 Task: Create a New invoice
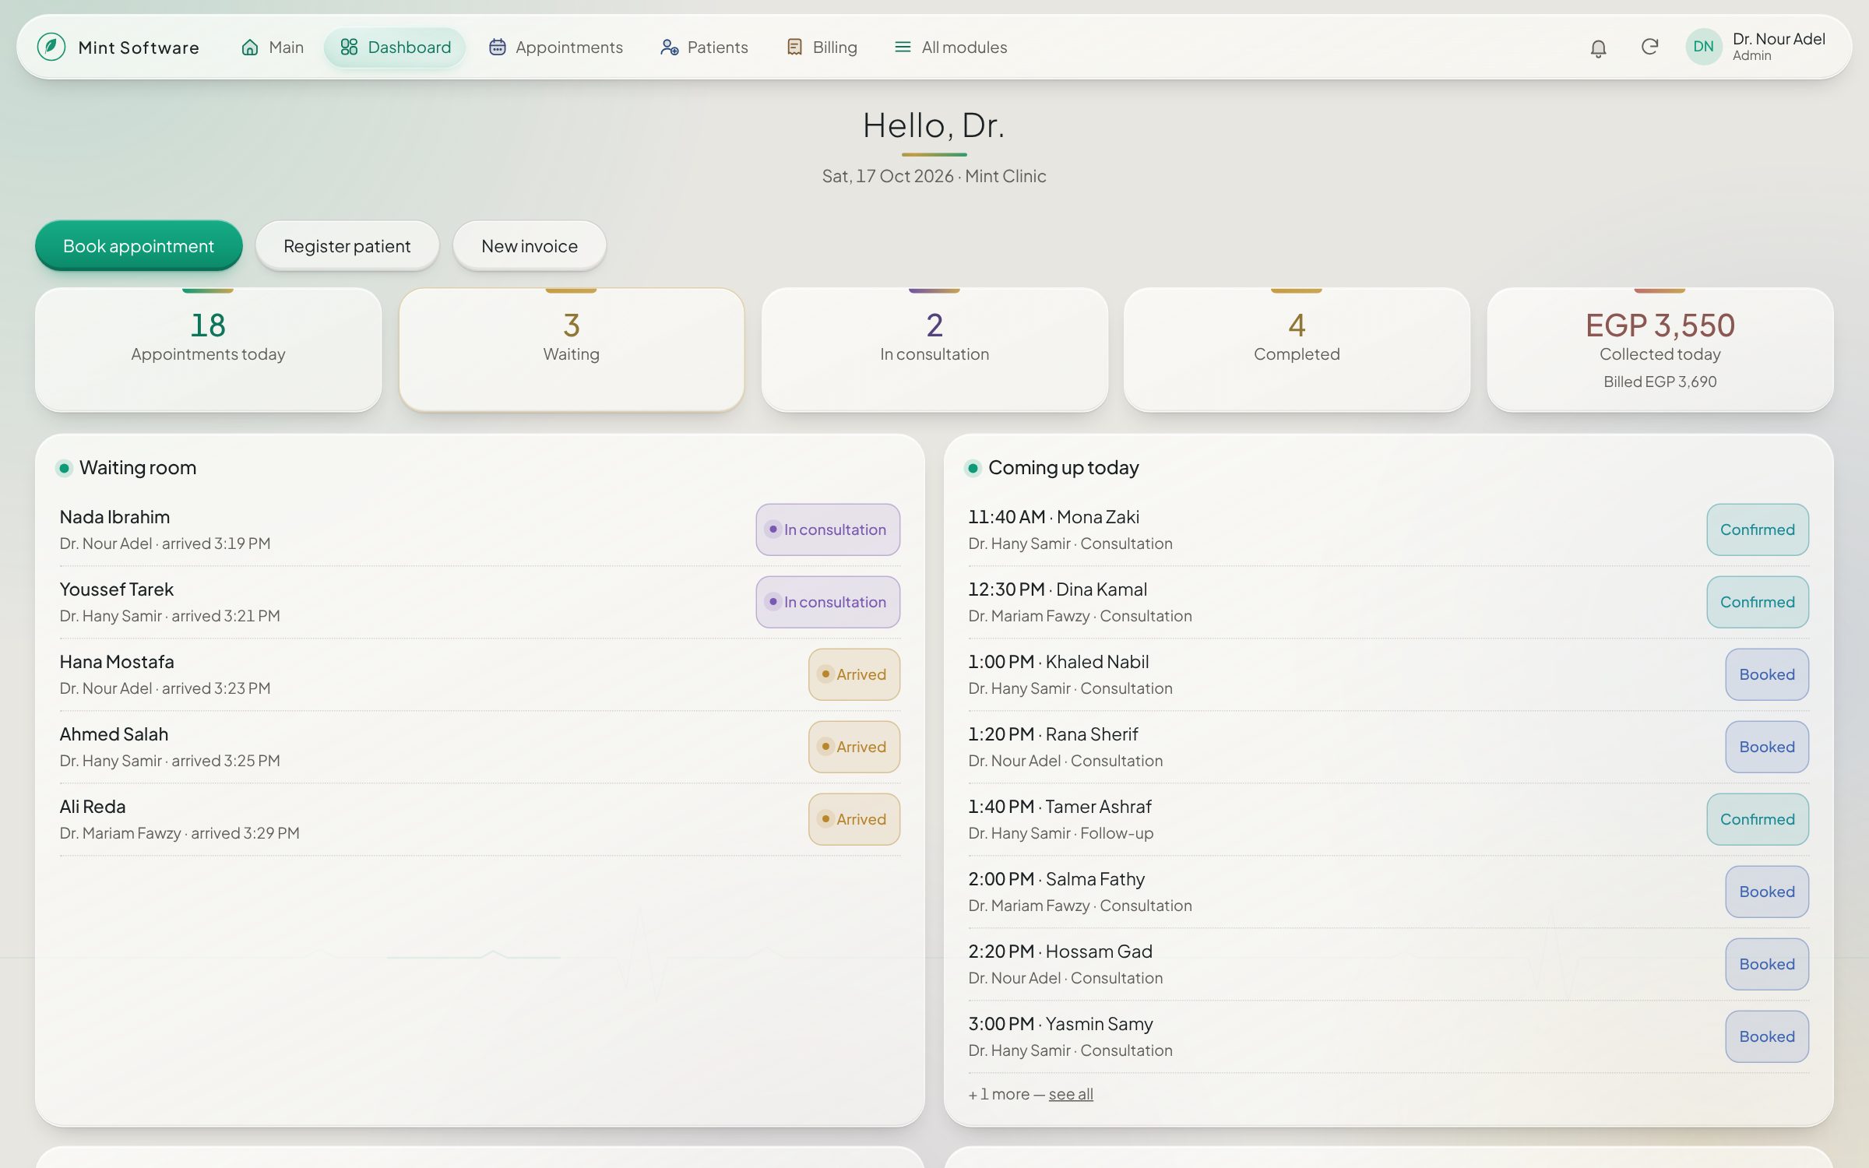click(530, 246)
